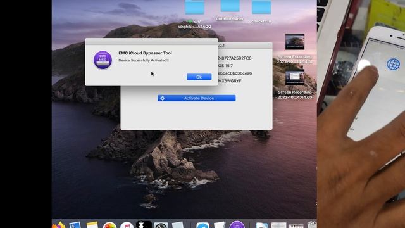Click the gear icon on Activate Device
The image size is (405, 228).
162,98
